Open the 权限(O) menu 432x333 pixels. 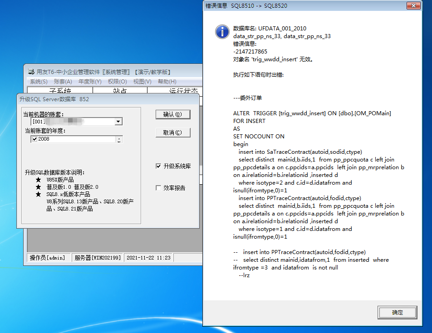(118, 82)
